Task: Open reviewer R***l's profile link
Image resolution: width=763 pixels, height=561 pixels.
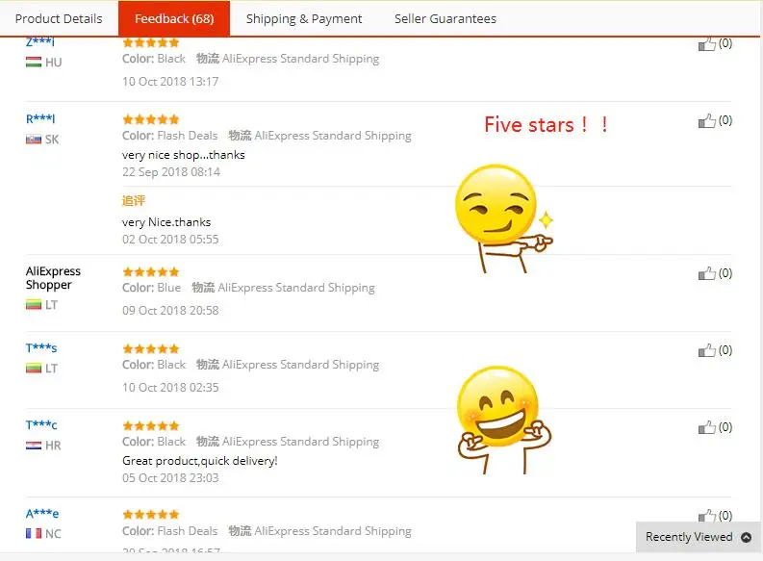Action: (x=40, y=118)
